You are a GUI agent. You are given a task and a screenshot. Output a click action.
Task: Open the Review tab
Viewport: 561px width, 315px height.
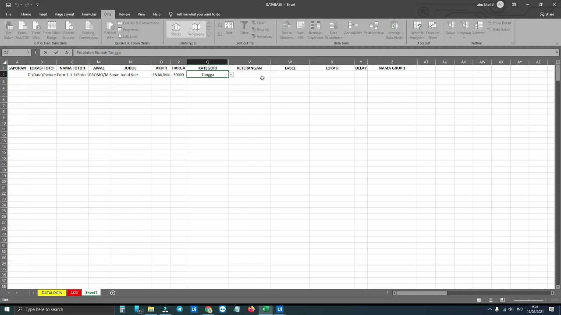click(x=124, y=14)
